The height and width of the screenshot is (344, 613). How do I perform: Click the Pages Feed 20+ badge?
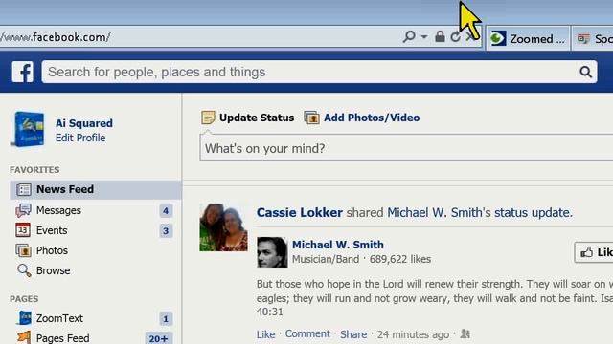158,338
